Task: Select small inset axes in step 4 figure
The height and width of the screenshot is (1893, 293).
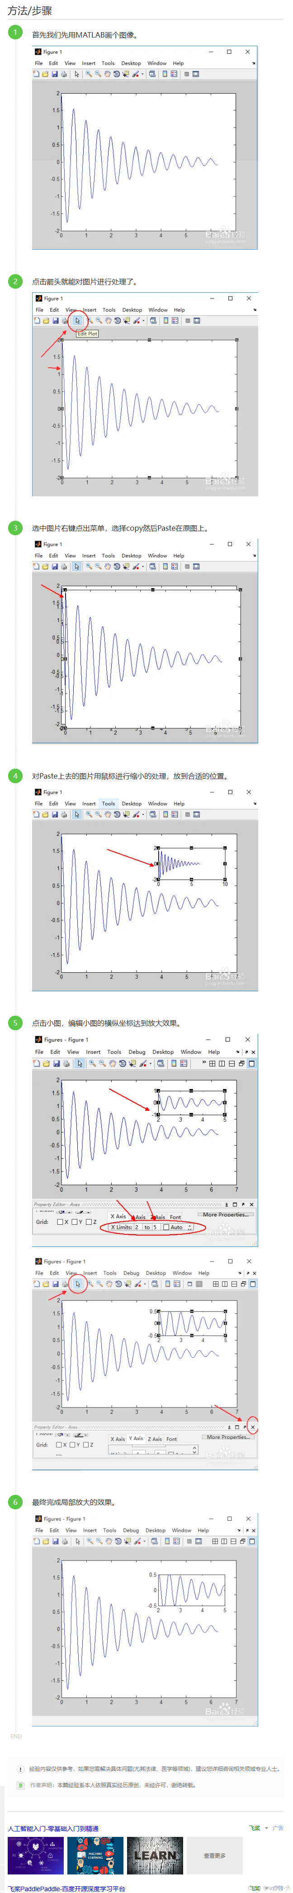Action: [x=191, y=863]
